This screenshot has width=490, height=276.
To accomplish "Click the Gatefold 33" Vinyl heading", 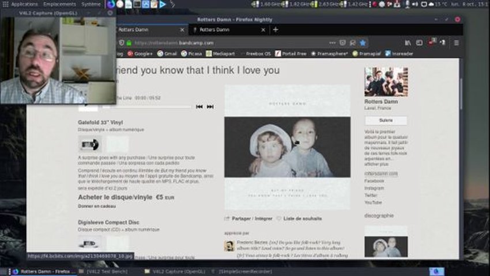I will click(x=100, y=122).
